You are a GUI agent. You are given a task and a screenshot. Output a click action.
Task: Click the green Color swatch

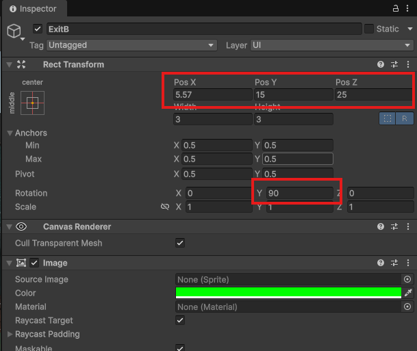(288, 293)
